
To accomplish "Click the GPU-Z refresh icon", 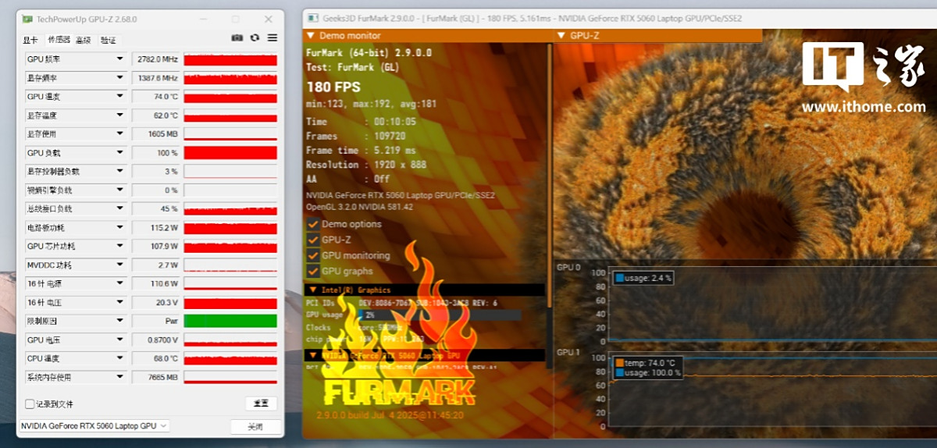I will 255,37.
